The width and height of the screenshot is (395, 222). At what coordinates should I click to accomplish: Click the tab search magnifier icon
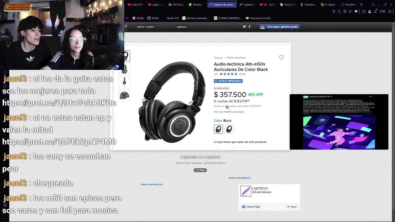click(x=373, y=5)
